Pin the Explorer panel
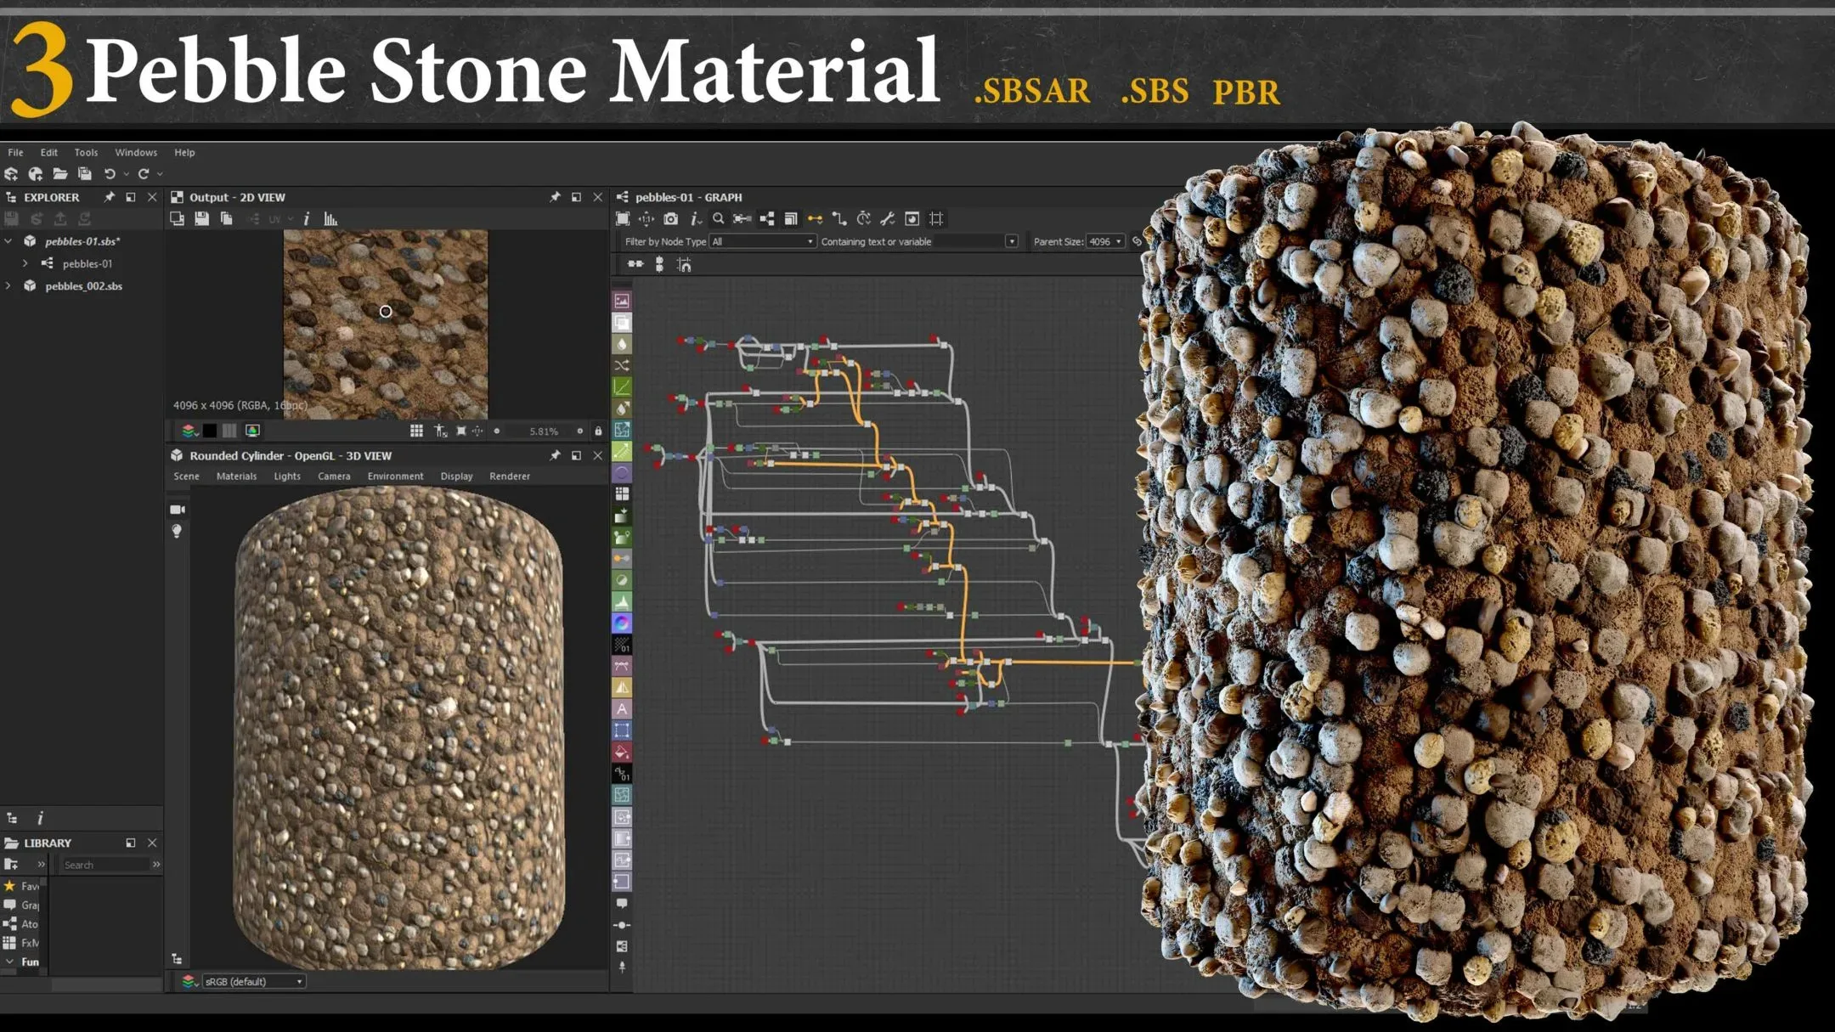The height and width of the screenshot is (1032, 1835). click(109, 197)
